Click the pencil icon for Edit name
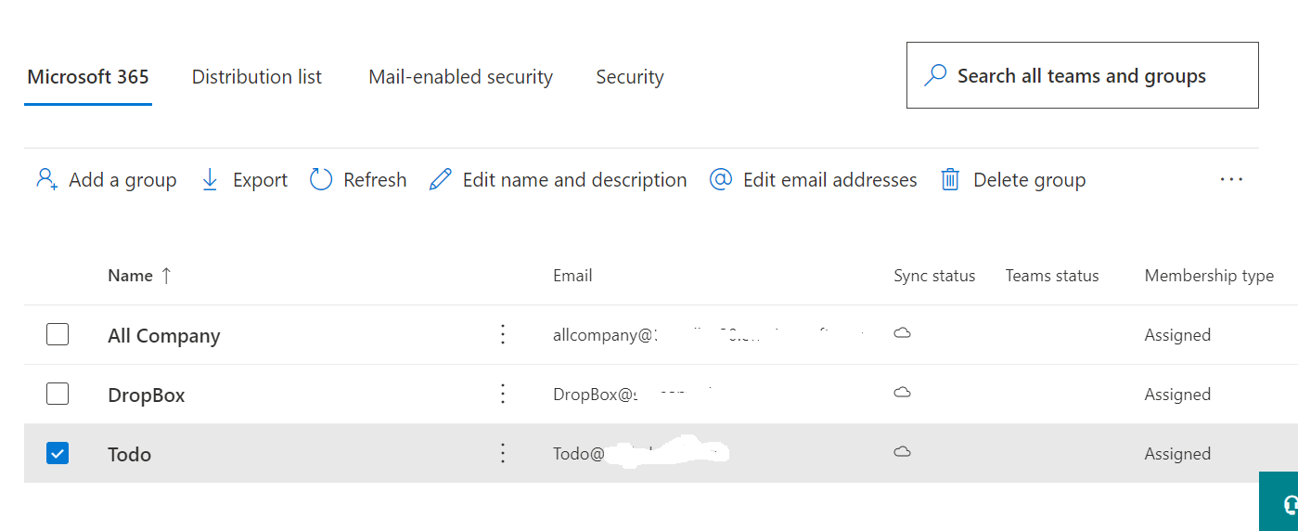The height and width of the screenshot is (531, 1298). point(441,179)
